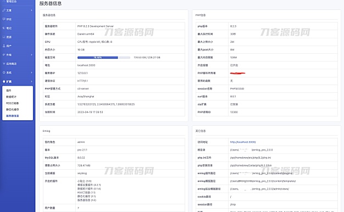
Task: Click the php.ini file path value
Action: click(251, 158)
